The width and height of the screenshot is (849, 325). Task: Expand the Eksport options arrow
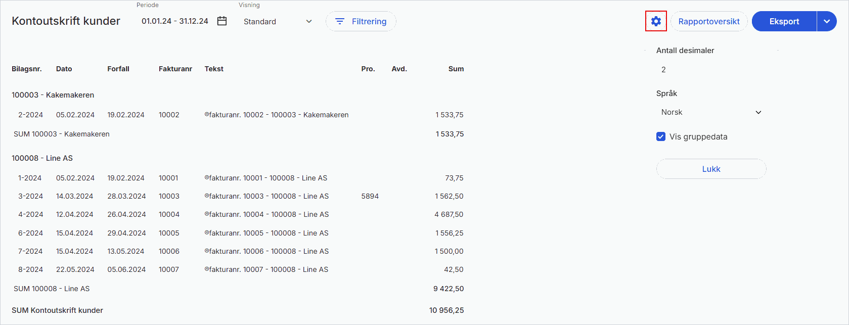[x=827, y=21]
